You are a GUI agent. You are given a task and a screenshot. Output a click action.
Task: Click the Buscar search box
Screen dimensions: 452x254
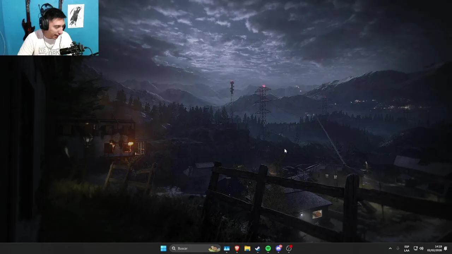click(x=195, y=248)
